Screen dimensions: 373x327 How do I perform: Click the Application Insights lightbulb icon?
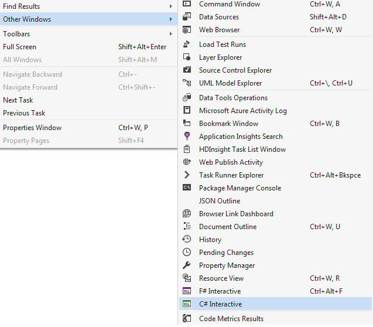pos(187,136)
